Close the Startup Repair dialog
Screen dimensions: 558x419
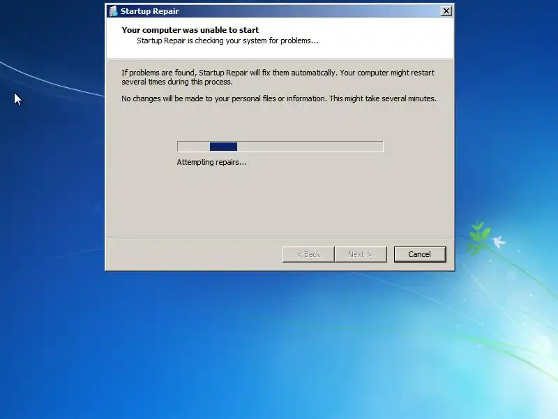click(x=446, y=11)
